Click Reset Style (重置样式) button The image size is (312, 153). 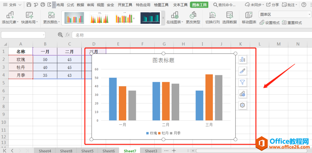pos(292,23)
